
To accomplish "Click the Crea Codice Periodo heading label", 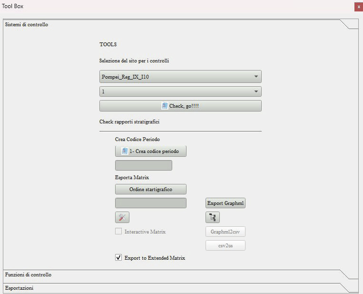I will [137, 139].
